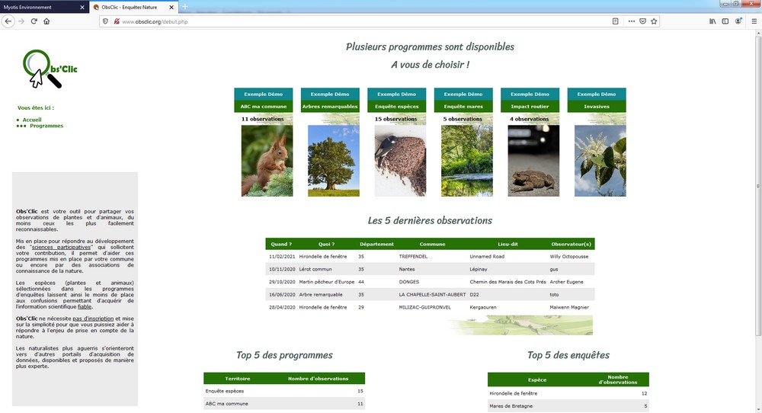Click the address bar URL field
This screenshot has height=413, width=762.
(343, 21)
